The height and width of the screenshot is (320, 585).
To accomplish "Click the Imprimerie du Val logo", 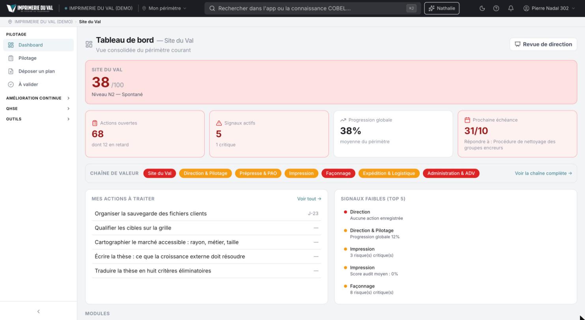I will [x=30, y=8].
